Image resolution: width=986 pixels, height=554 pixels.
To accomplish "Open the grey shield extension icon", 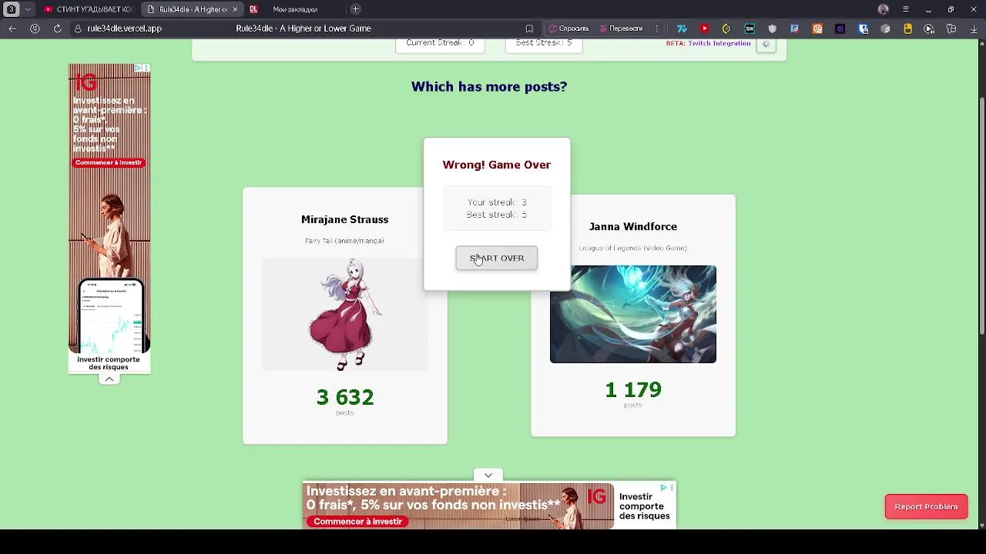I will tap(772, 28).
